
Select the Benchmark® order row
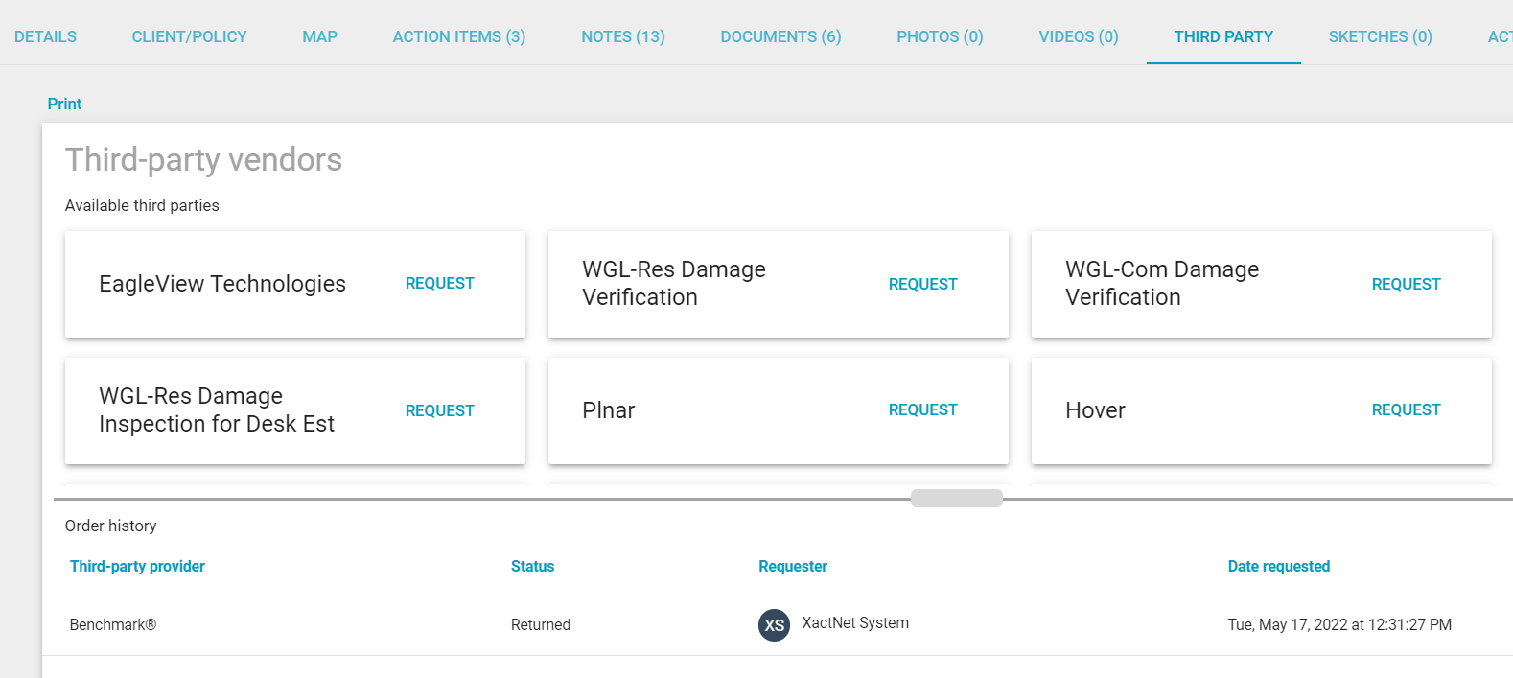pyautogui.click(x=778, y=624)
